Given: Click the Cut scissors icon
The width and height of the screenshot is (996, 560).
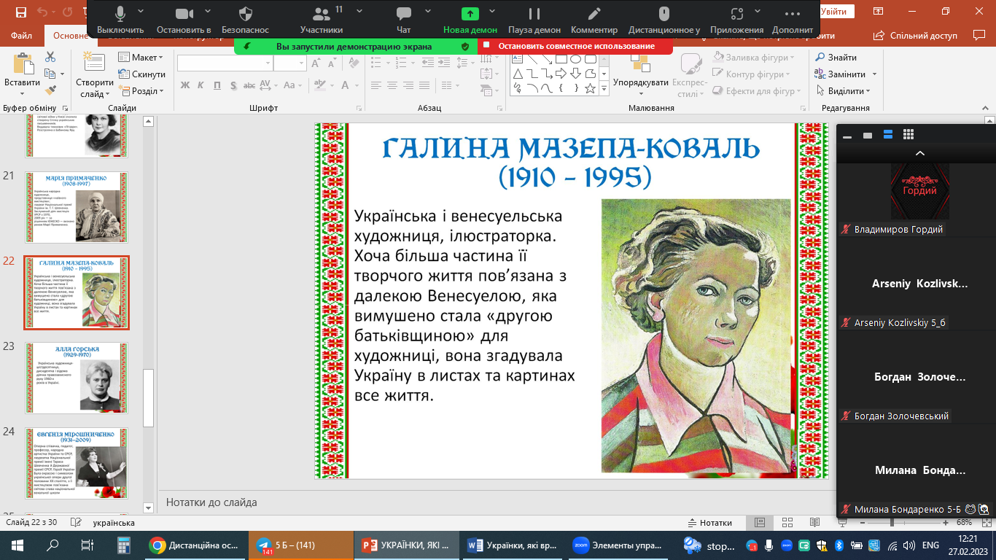Looking at the screenshot, I should [x=50, y=58].
